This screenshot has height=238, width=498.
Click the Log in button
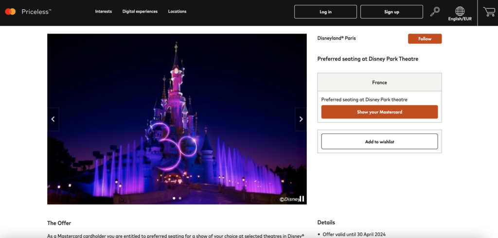tap(325, 12)
